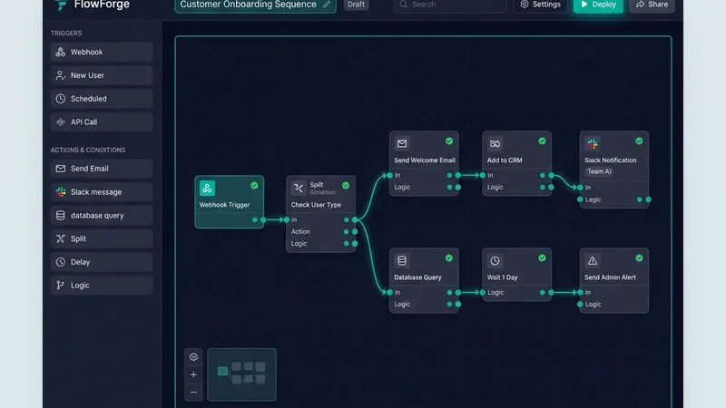The image size is (726, 408).
Task: Select the New User trigger
Action: 102,75
